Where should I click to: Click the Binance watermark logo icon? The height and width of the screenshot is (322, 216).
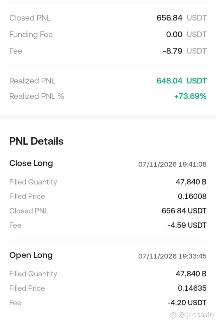coord(173,314)
